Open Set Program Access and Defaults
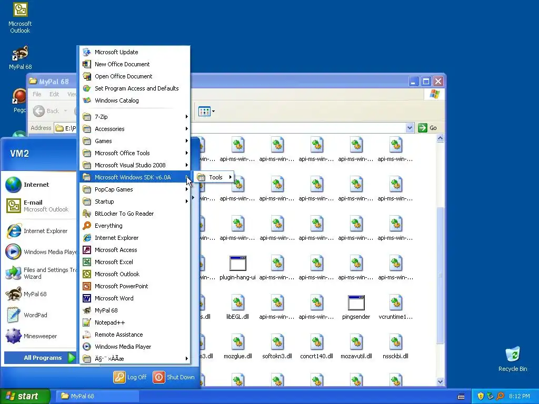This screenshot has width=539, height=404. point(135,88)
